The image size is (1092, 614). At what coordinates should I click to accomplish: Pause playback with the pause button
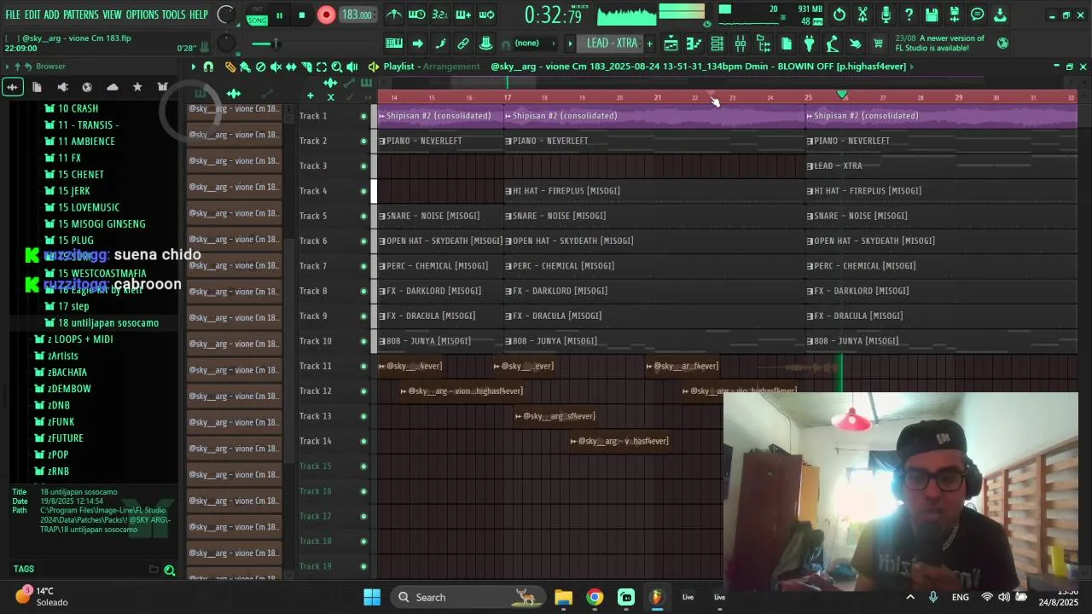tap(279, 15)
